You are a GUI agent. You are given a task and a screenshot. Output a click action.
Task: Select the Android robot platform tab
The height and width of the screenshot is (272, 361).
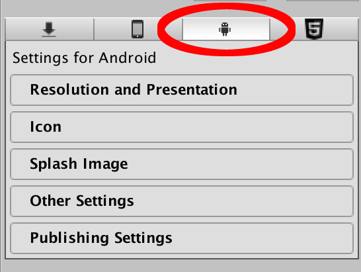click(x=226, y=29)
